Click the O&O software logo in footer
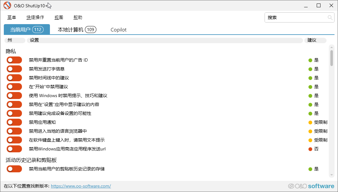This screenshot has width=338, height=192. (311, 186)
